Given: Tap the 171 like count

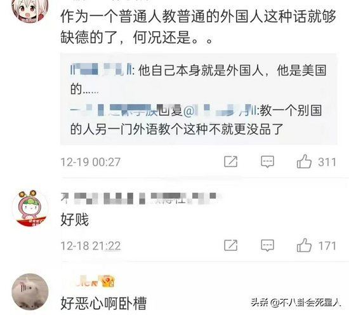Looking at the screenshot, I should pos(327,246).
